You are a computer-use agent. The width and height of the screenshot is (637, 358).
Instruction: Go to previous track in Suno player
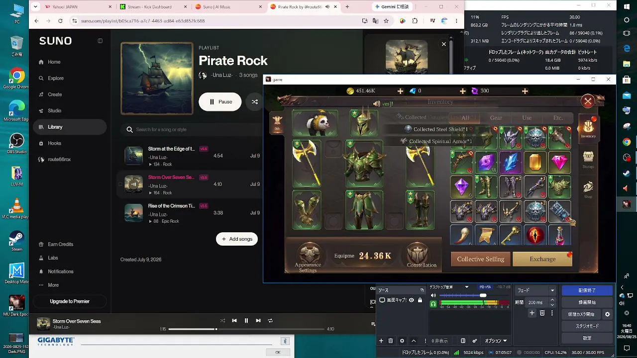pyautogui.click(x=234, y=321)
